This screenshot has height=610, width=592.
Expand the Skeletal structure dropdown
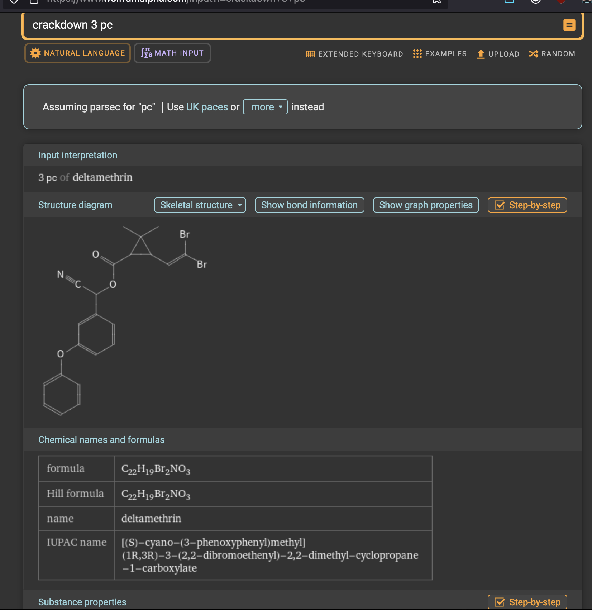pos(200,205)
